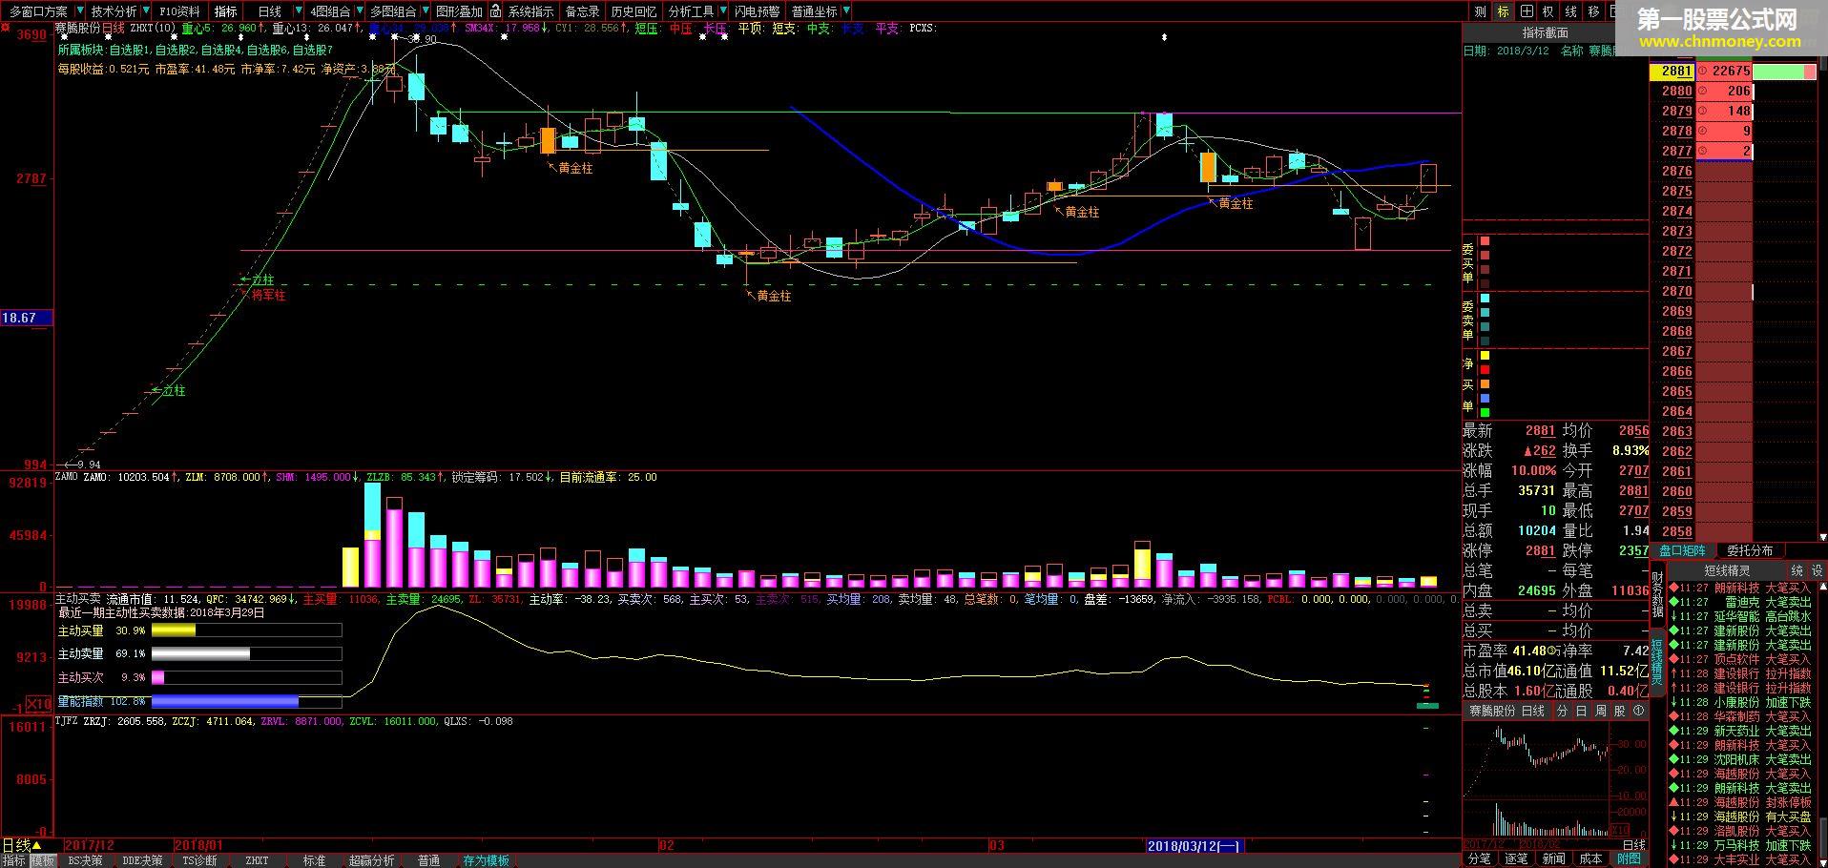1828x868 pixels.
Task: Click the X10 icon in mini chart
Action: click(x=1620, y=830)
